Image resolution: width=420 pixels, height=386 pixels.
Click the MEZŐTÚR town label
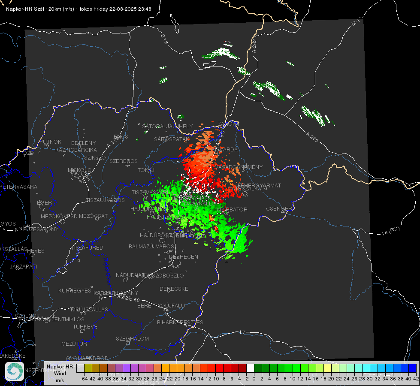pos(74,344)
